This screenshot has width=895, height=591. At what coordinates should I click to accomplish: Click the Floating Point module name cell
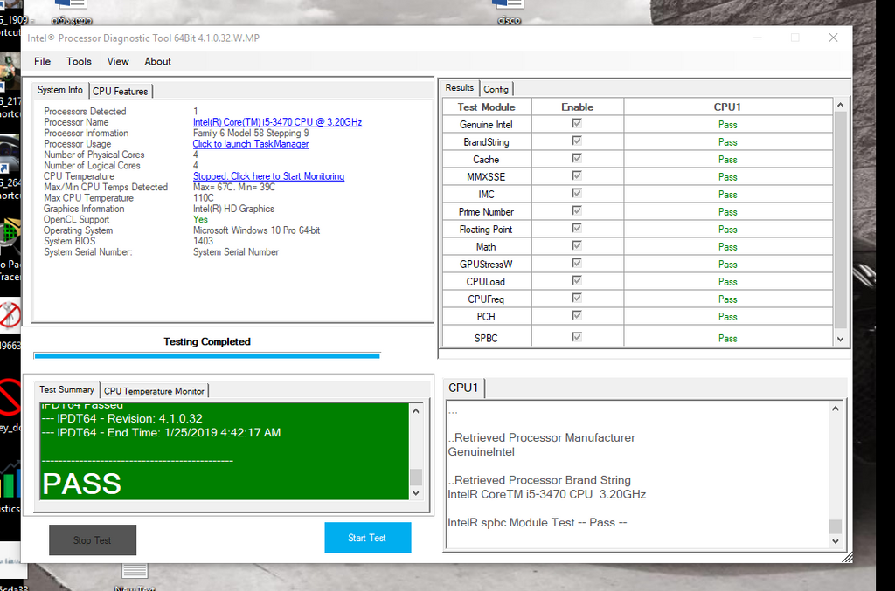486,229
